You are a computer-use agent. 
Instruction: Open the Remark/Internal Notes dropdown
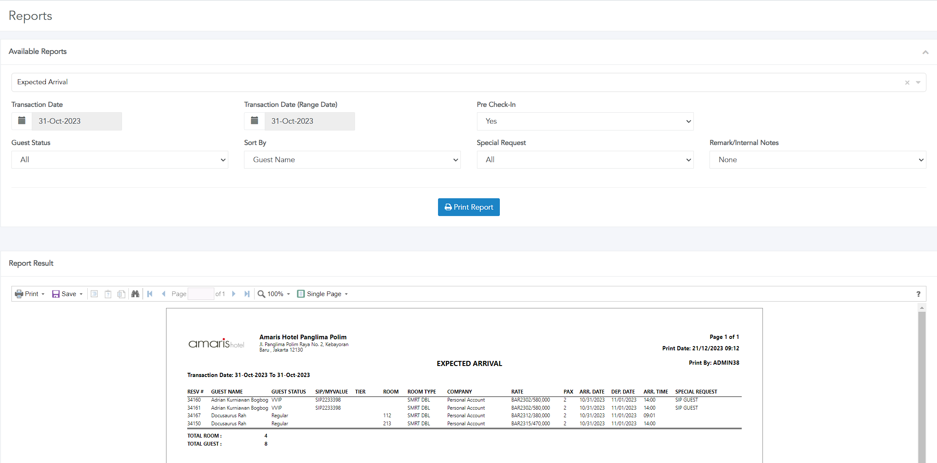pyautogui.click(x=818, y=160)
